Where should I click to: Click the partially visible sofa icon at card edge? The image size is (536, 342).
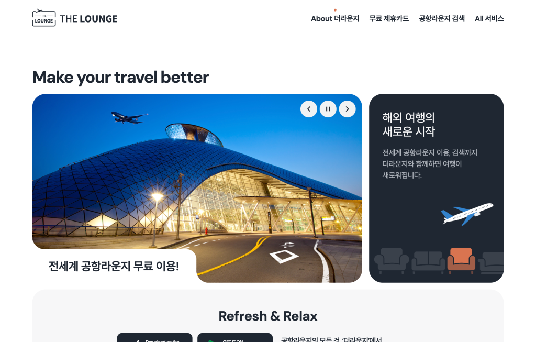[x=491, y=263]
